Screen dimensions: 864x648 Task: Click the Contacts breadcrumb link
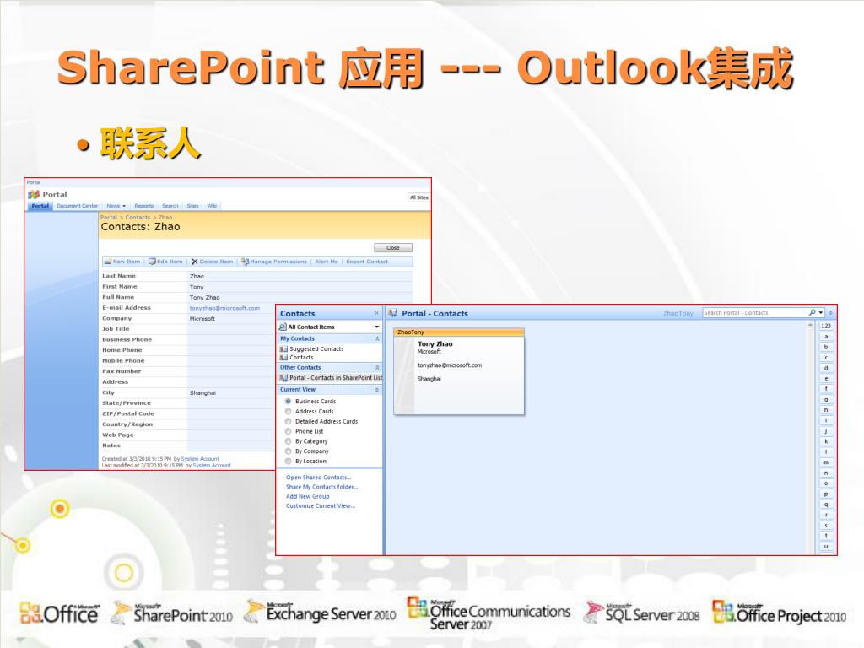point(138,217)
